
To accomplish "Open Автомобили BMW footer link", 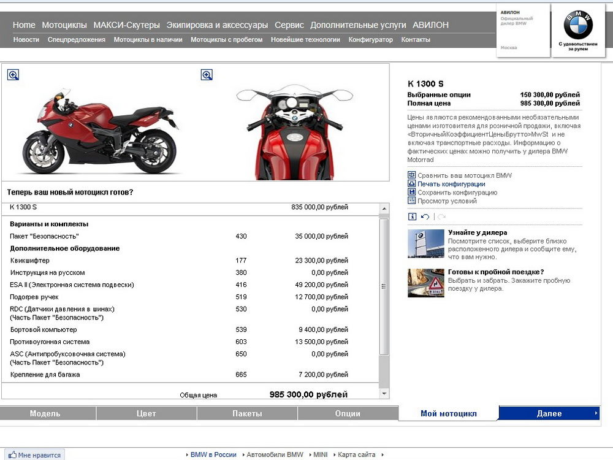I will click(275, 454).
